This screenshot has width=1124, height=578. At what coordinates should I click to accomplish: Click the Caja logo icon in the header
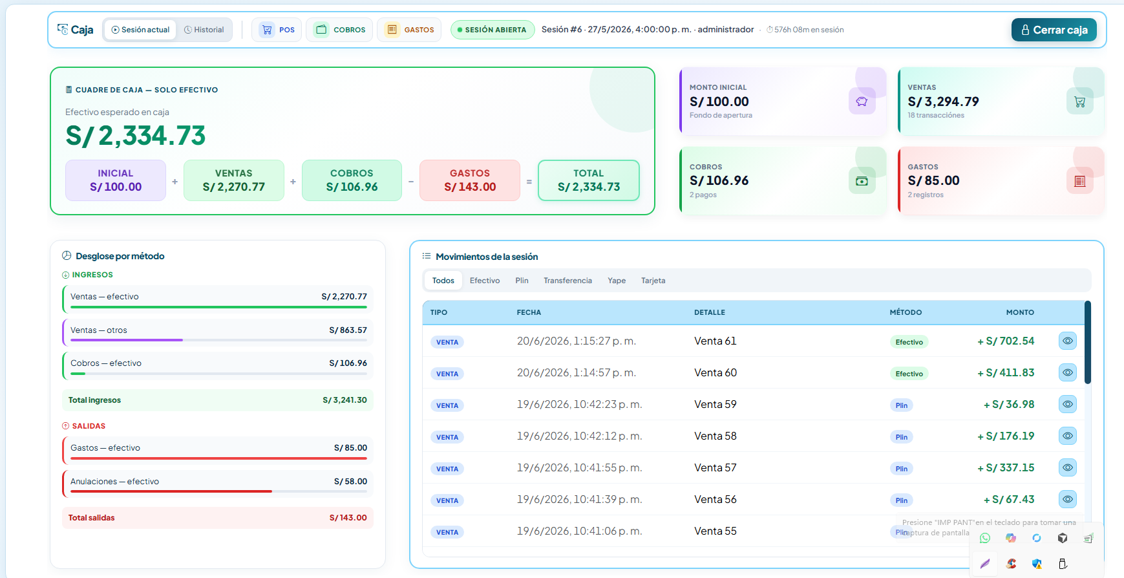tap(63, 29)
